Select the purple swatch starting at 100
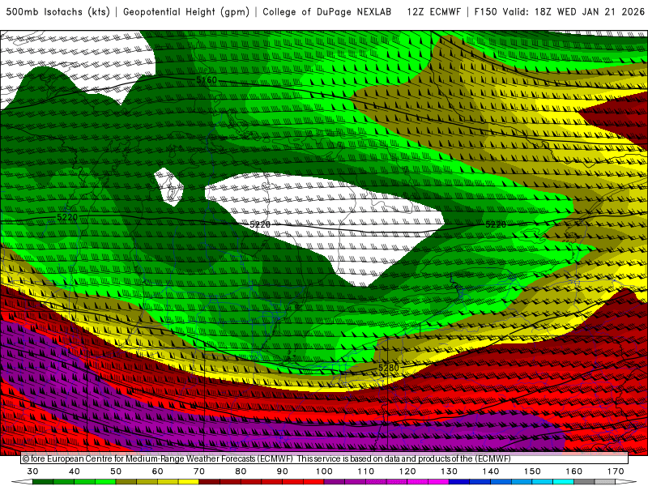Image resolution: width=648 pixels, height=486 pixels. point(335,482)
